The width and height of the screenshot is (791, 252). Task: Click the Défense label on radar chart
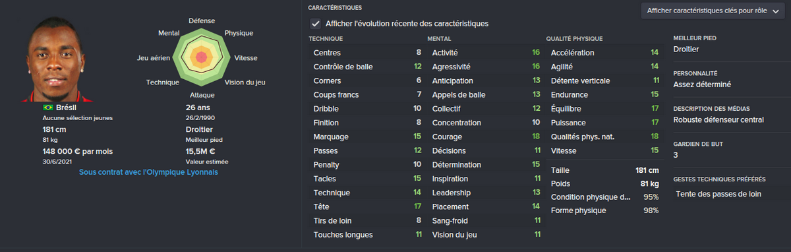tap(202, 21)
